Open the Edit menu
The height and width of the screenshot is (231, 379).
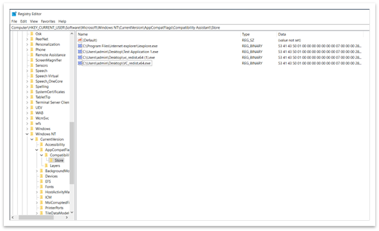tap(24, 21)
